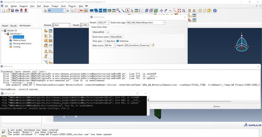Click the Create Solid Extrude tool
Viewport: 262px width, 137px height.
pyautogui.click(x=46, y=36)
